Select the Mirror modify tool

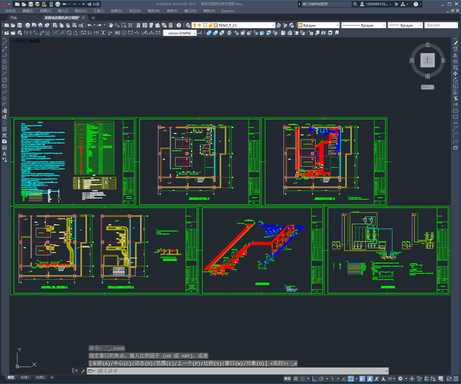click(455, 55)
